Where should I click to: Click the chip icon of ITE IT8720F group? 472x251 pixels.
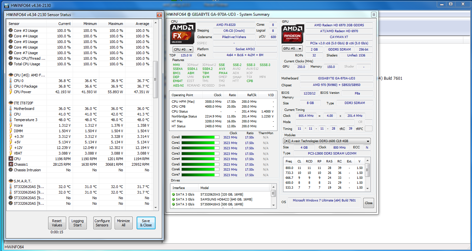coord(10,103)
